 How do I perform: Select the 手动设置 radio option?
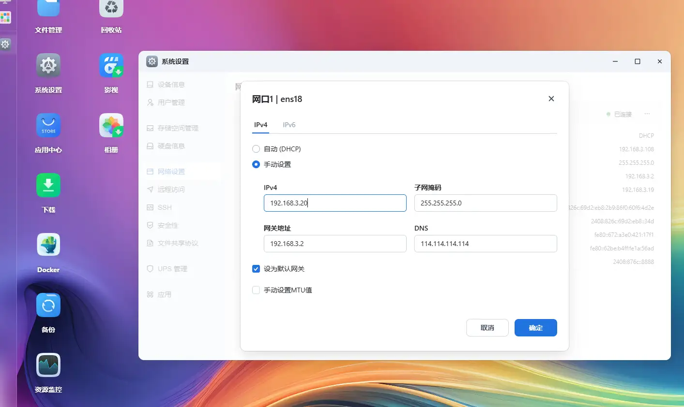tap(256, 164)
